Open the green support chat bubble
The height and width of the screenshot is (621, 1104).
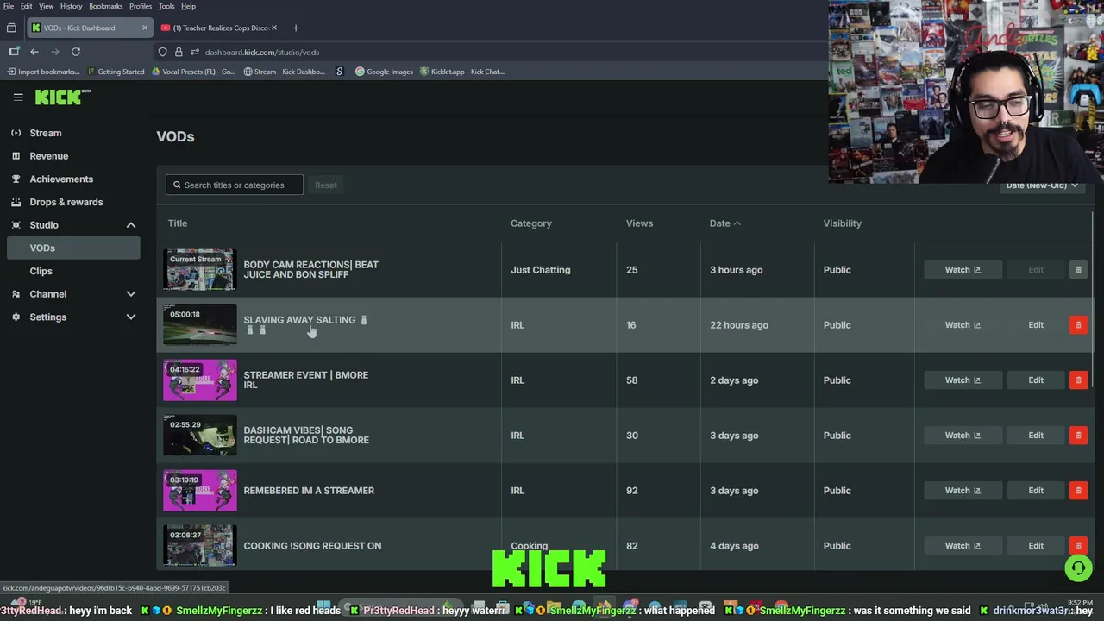click(x=1078, y=568)
